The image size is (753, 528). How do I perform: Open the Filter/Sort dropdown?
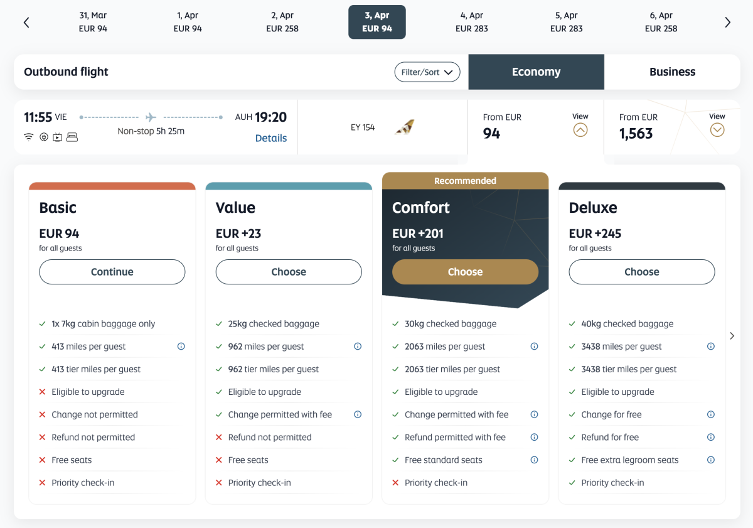[x=427, y=72]
